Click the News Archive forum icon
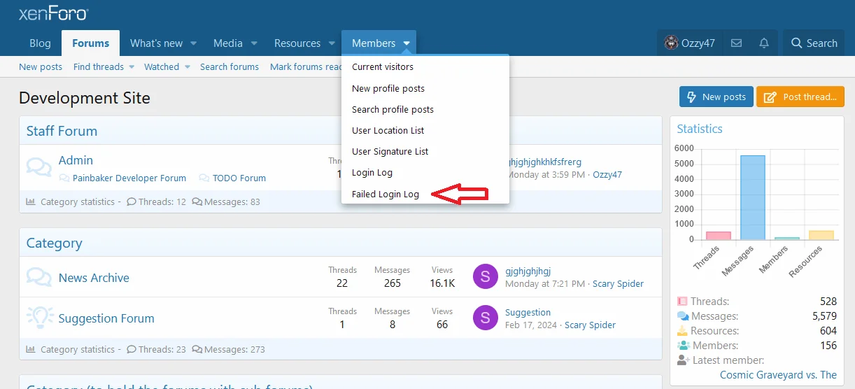This screenshot has width=855, height=389. point(39,277)
